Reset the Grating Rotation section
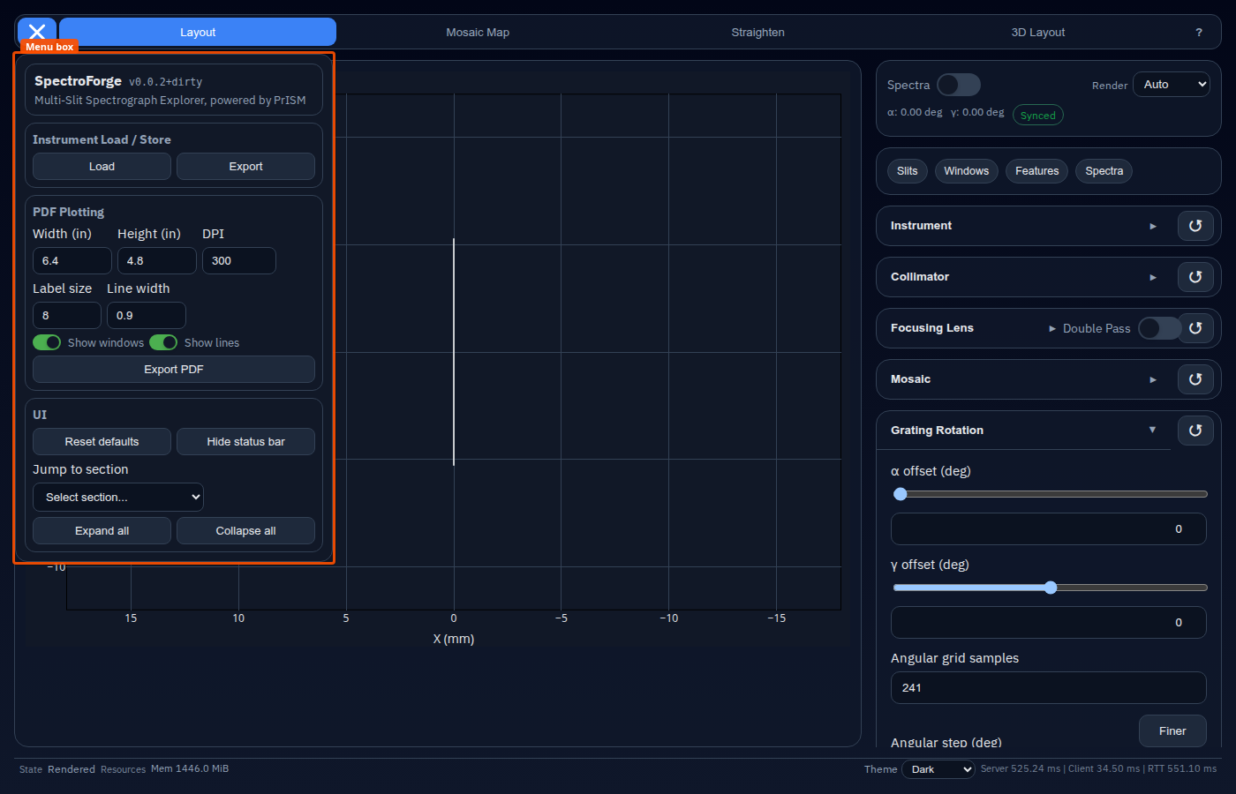The width and height of the screenshot is (1236, 794). point(1195,431)
